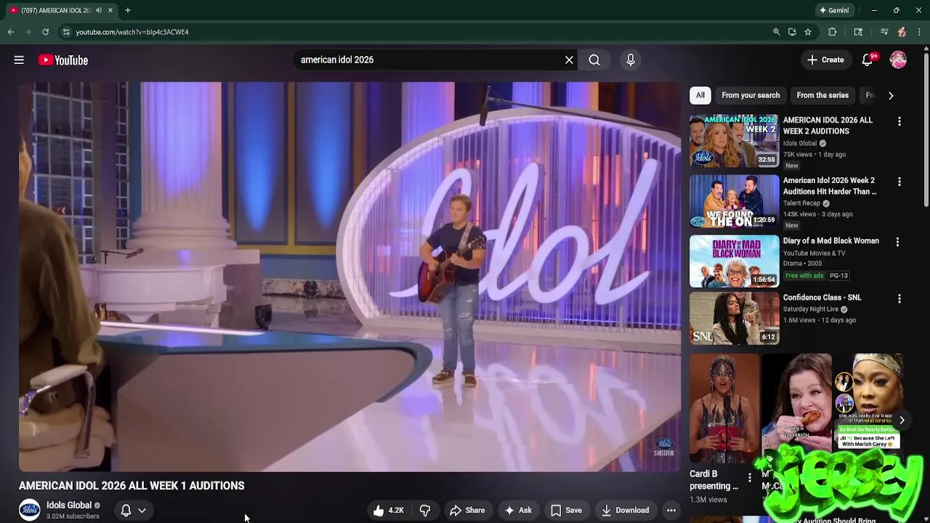Select From your search chip
This screenshot has height=523, width=930.
751,95
